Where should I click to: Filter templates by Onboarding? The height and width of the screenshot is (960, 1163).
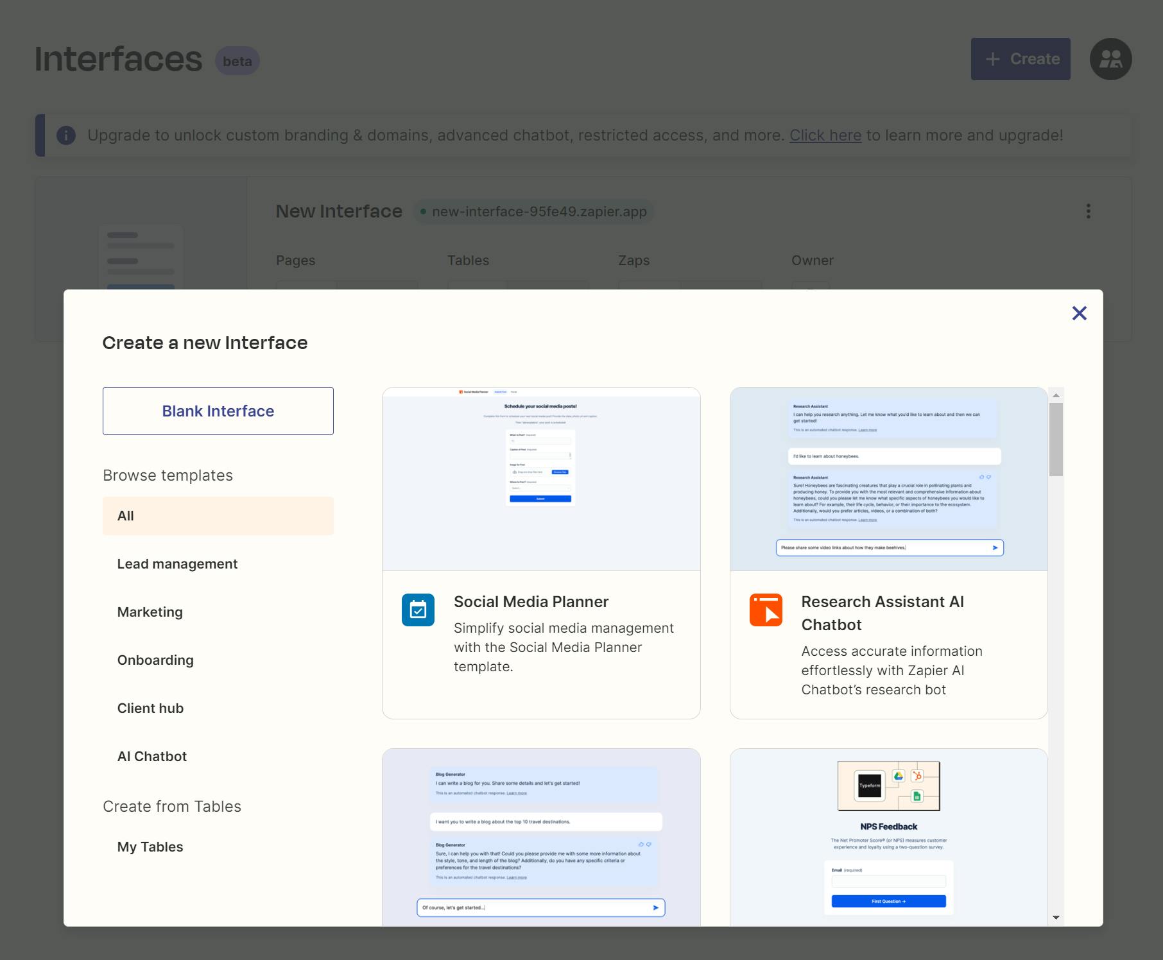coord(155,660)
